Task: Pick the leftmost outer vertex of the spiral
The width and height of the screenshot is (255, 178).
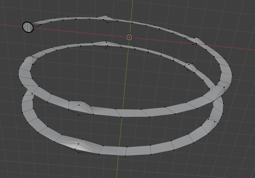Action: (18, 76)
